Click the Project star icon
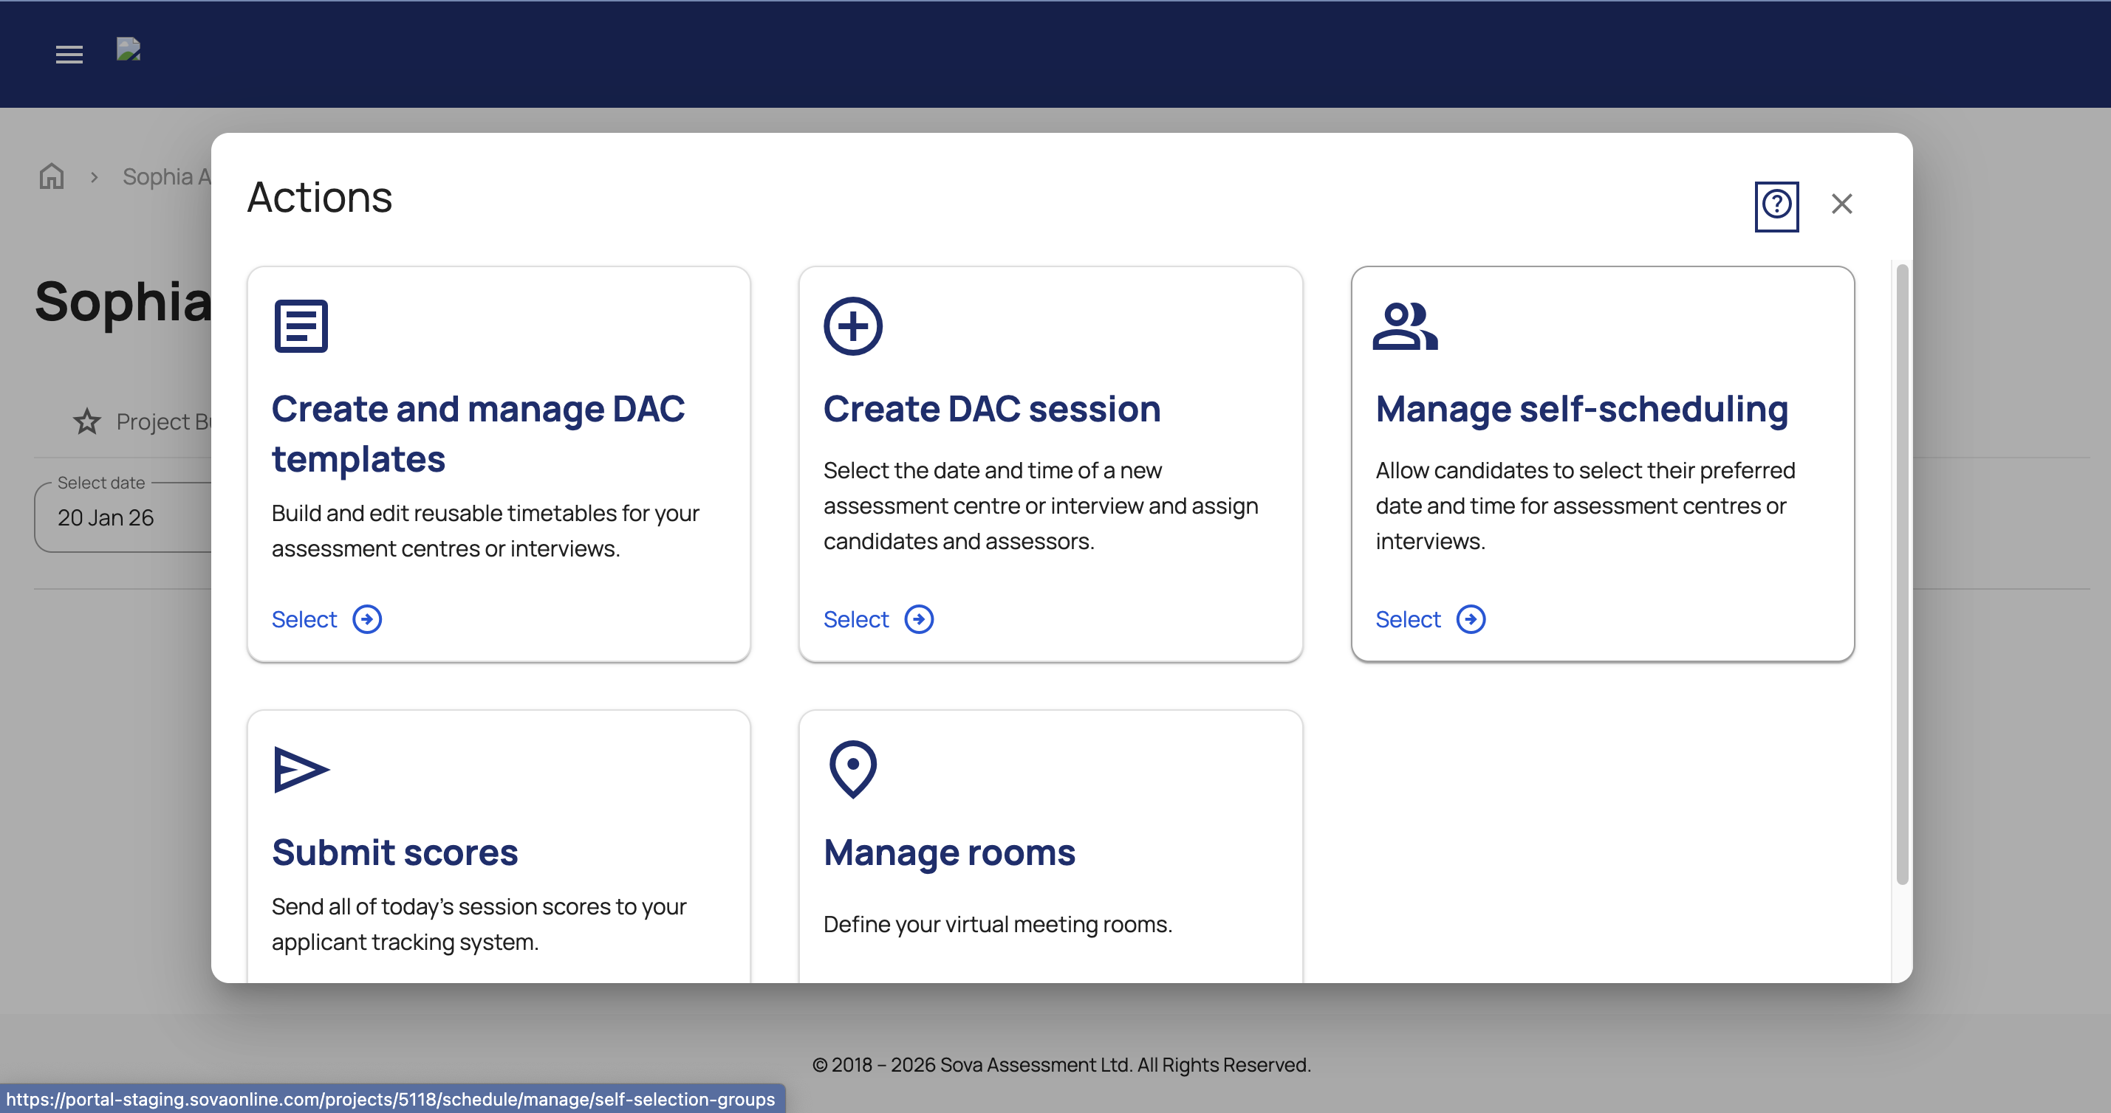2111x1113 pixels. point(87,421)
